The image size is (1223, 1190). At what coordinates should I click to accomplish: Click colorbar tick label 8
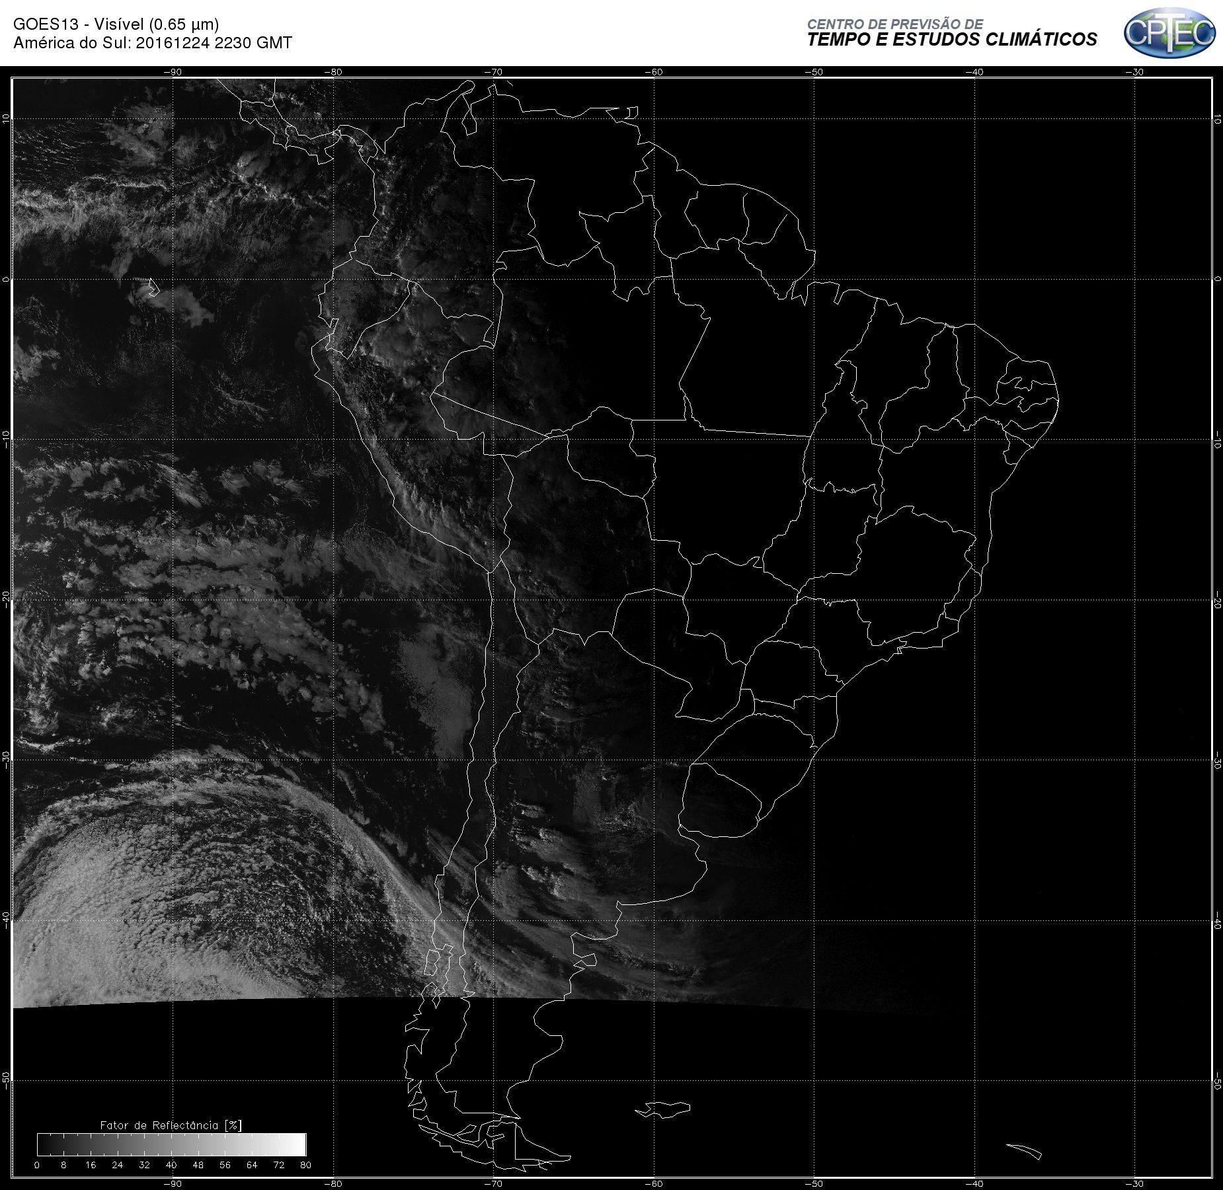(63, 1165)
